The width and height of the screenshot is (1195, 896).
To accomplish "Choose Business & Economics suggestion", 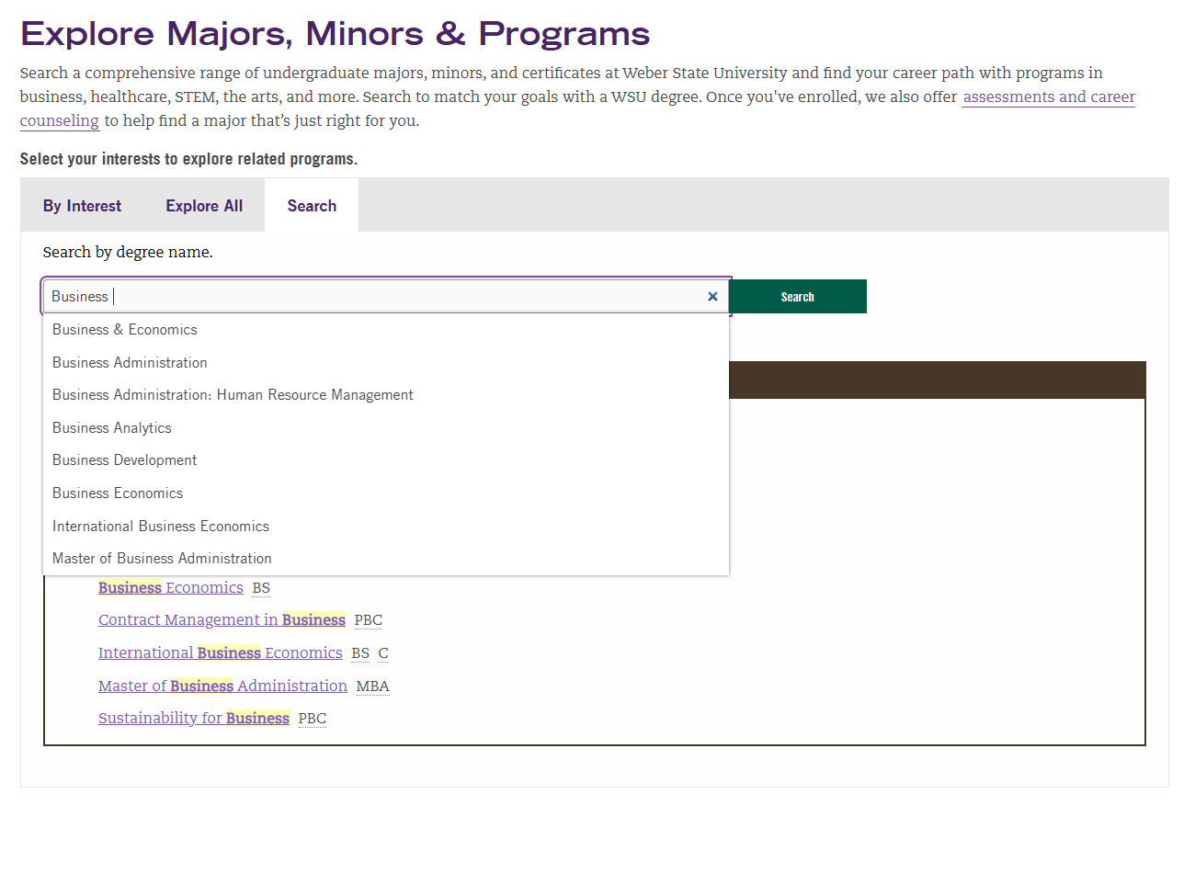I will [386, 330].
